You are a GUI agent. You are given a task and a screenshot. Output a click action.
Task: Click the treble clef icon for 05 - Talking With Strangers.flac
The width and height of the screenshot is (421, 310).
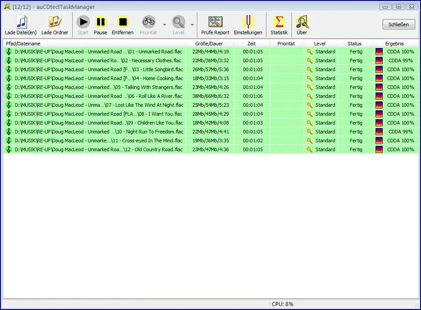[x=9, y=87]
